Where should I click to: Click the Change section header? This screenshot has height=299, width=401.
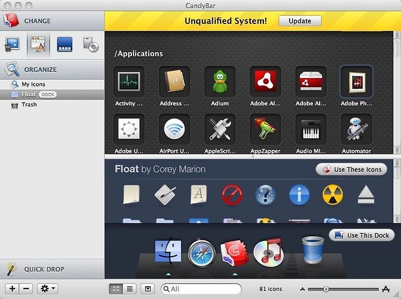tap(52, 21)
